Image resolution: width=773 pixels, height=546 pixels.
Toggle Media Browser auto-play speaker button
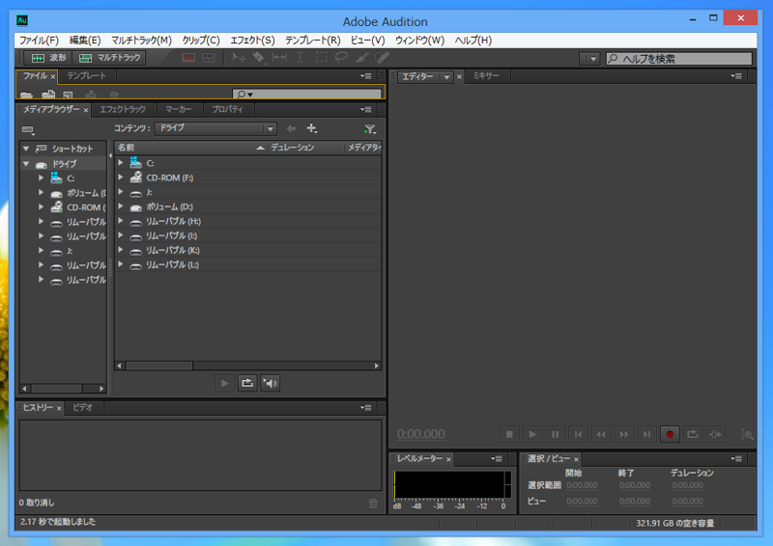click(271, 383)
